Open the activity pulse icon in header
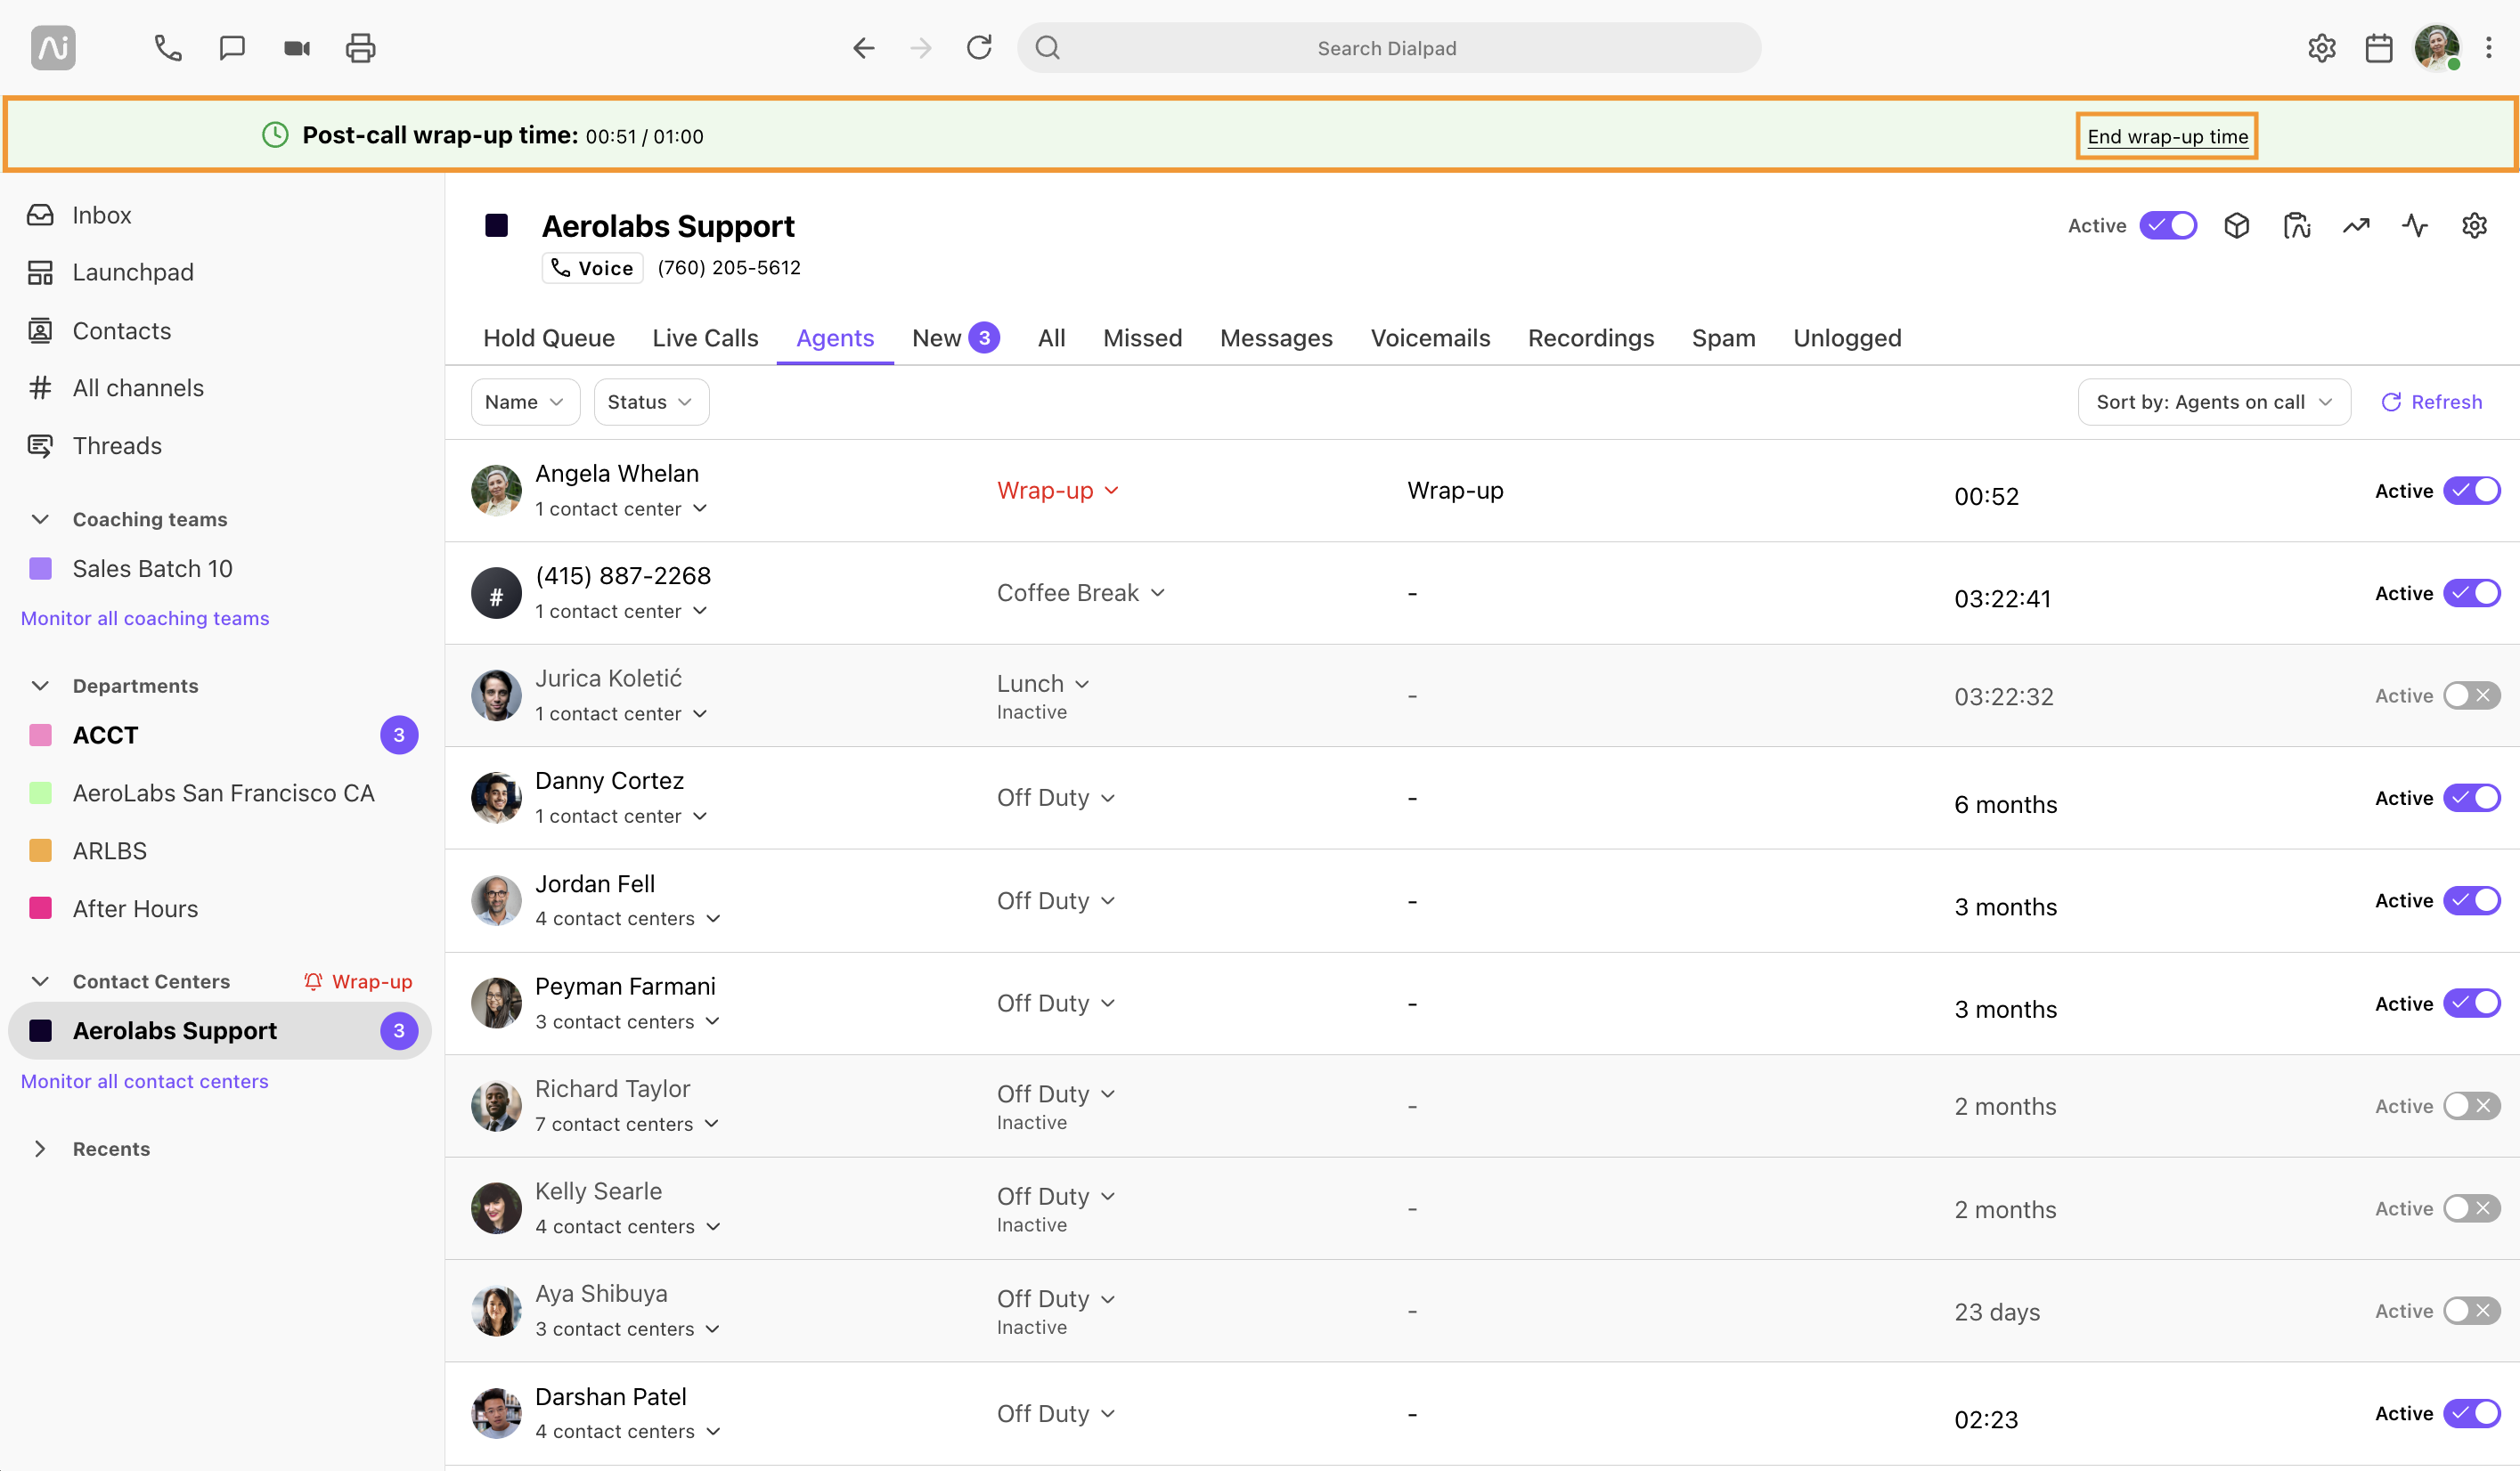 [x=2415, y=226]
